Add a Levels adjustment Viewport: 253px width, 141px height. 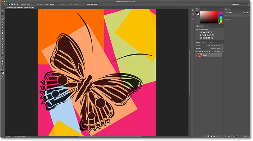point(204,32)
